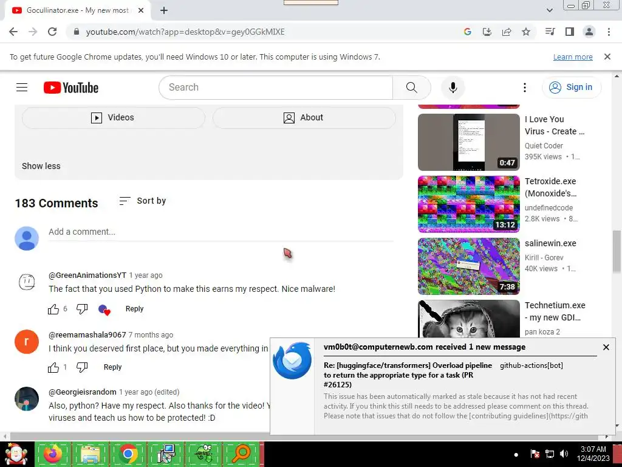The width and height of the screenshot is (622, 467).
Task: Click Kirill - Gorev channel name
Action: [544, 258]
